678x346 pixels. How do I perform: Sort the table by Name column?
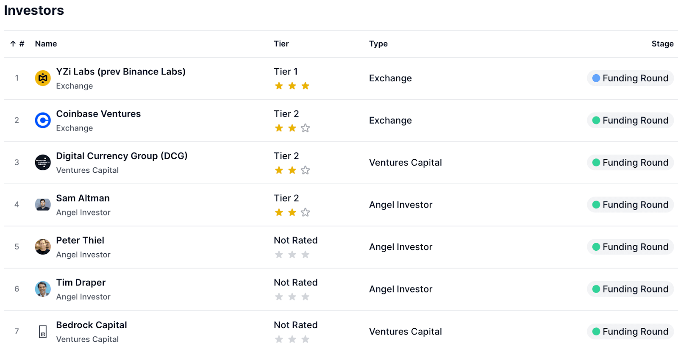tap(46, 44)
